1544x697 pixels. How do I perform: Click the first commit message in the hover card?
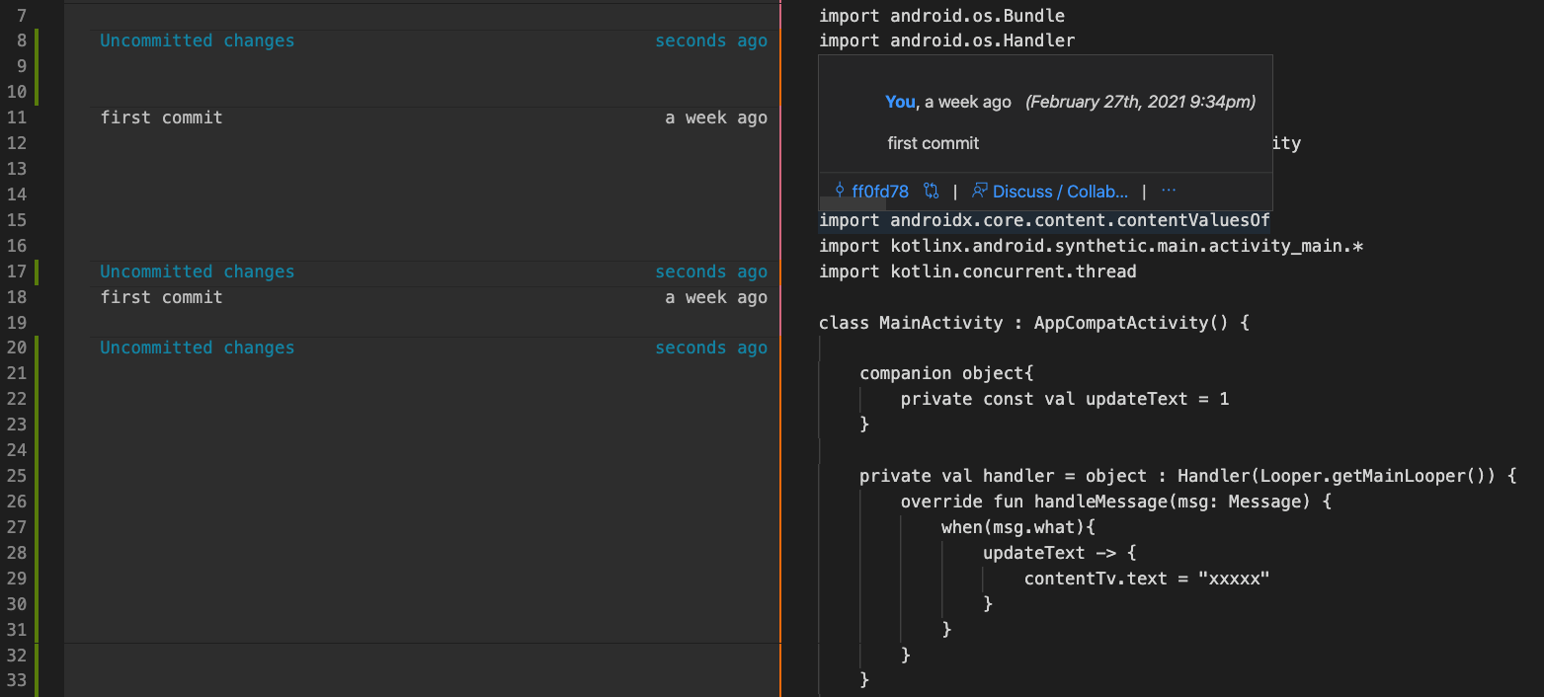click(x=933, y=143)
